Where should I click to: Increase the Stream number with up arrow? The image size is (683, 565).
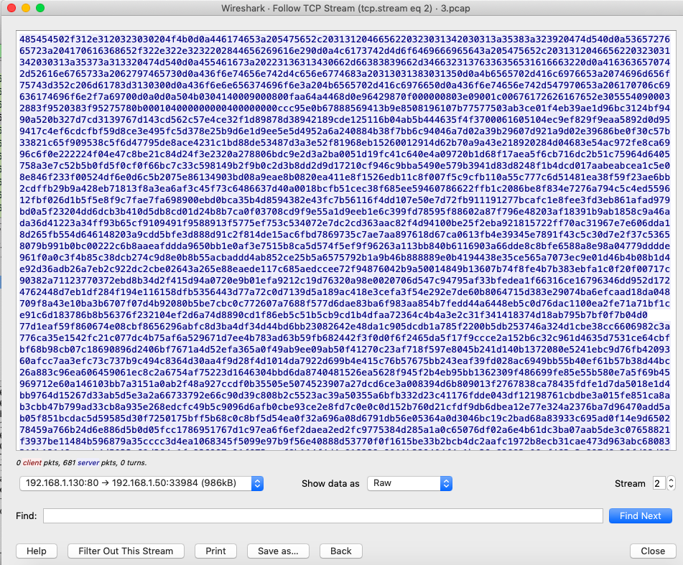point(672,480)
